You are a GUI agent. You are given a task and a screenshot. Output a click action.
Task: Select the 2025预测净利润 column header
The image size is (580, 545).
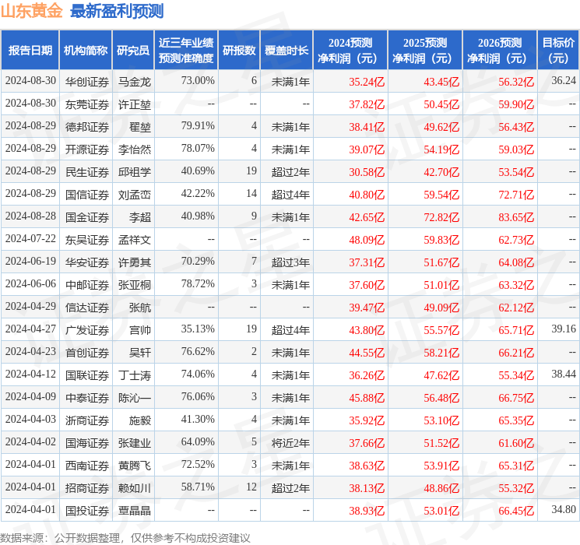(x=425, y=51)
